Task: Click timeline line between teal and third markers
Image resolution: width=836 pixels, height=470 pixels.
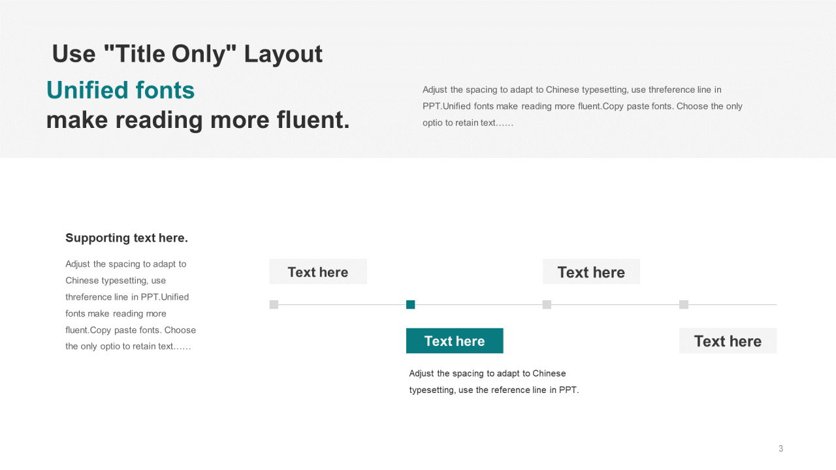Action: (x=479, y=304)
